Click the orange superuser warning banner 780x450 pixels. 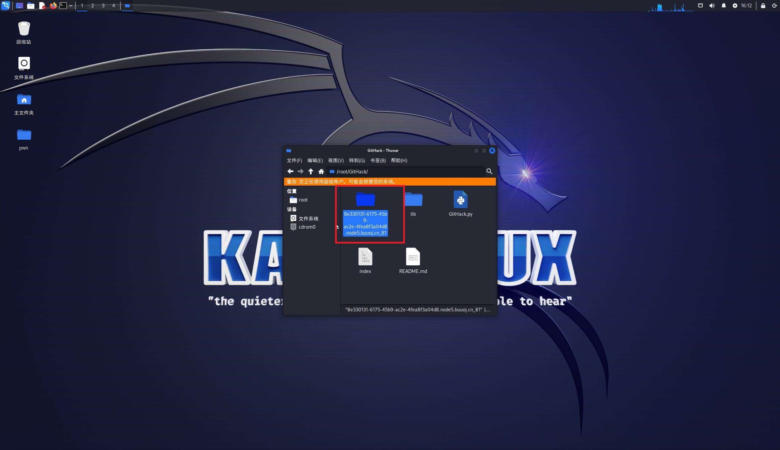pos(390,182)
